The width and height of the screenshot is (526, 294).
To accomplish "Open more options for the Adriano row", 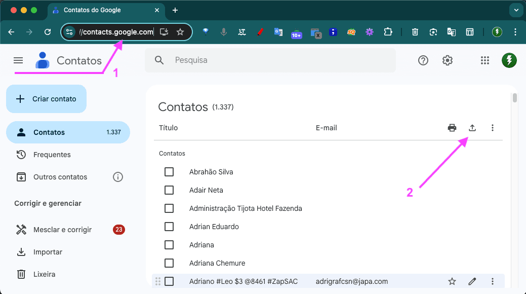I will pos(492,281).
